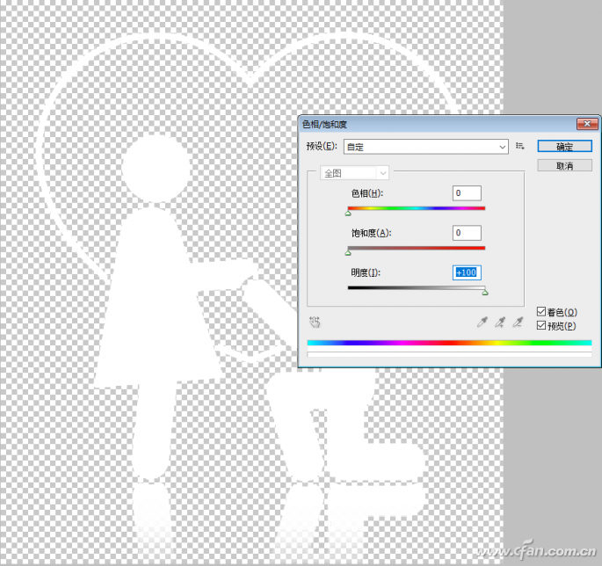This screenshot has height=566, width=602.
Task: Click the 色相(H) label
Action: 367,193
